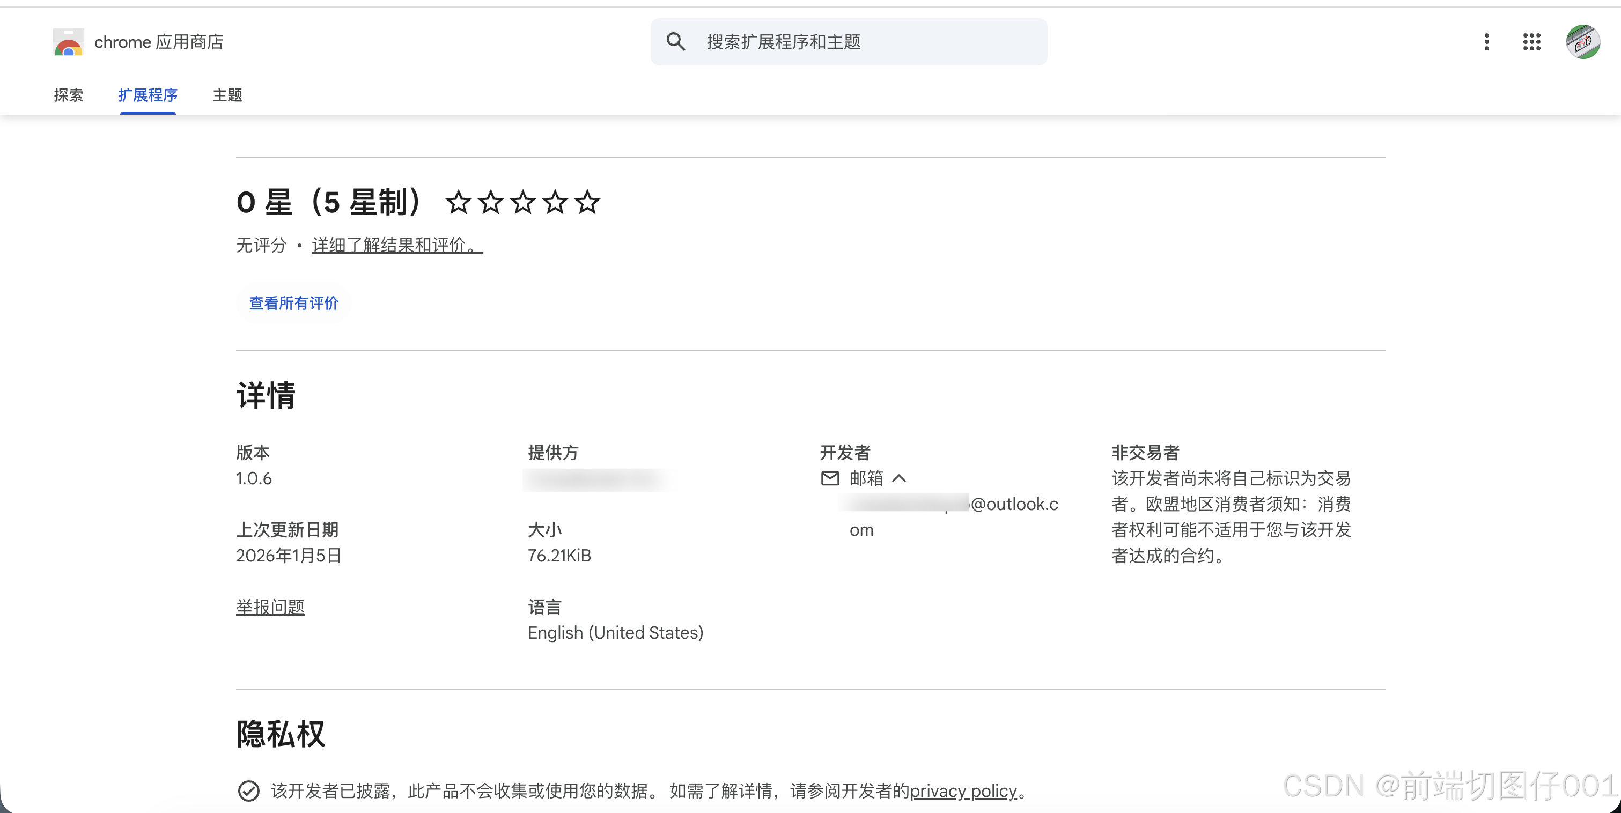Open the developer's privacy policy link
This screenshot has width=1621, height=813.
click(x=963, y=791)
